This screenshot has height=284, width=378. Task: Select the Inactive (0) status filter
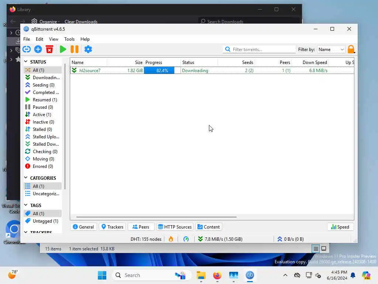[x=42, y=122]
